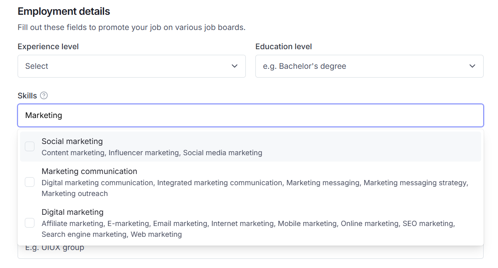Select the 'Social marketing' option title
Viewport: 498px width, 268px height.
click(x=72, y=141)
